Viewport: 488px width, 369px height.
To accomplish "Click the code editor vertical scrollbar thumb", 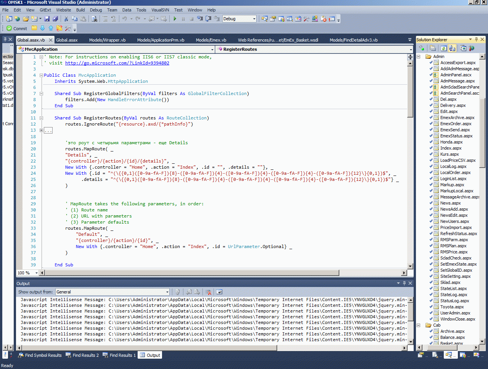I will [x=410, y=92].
